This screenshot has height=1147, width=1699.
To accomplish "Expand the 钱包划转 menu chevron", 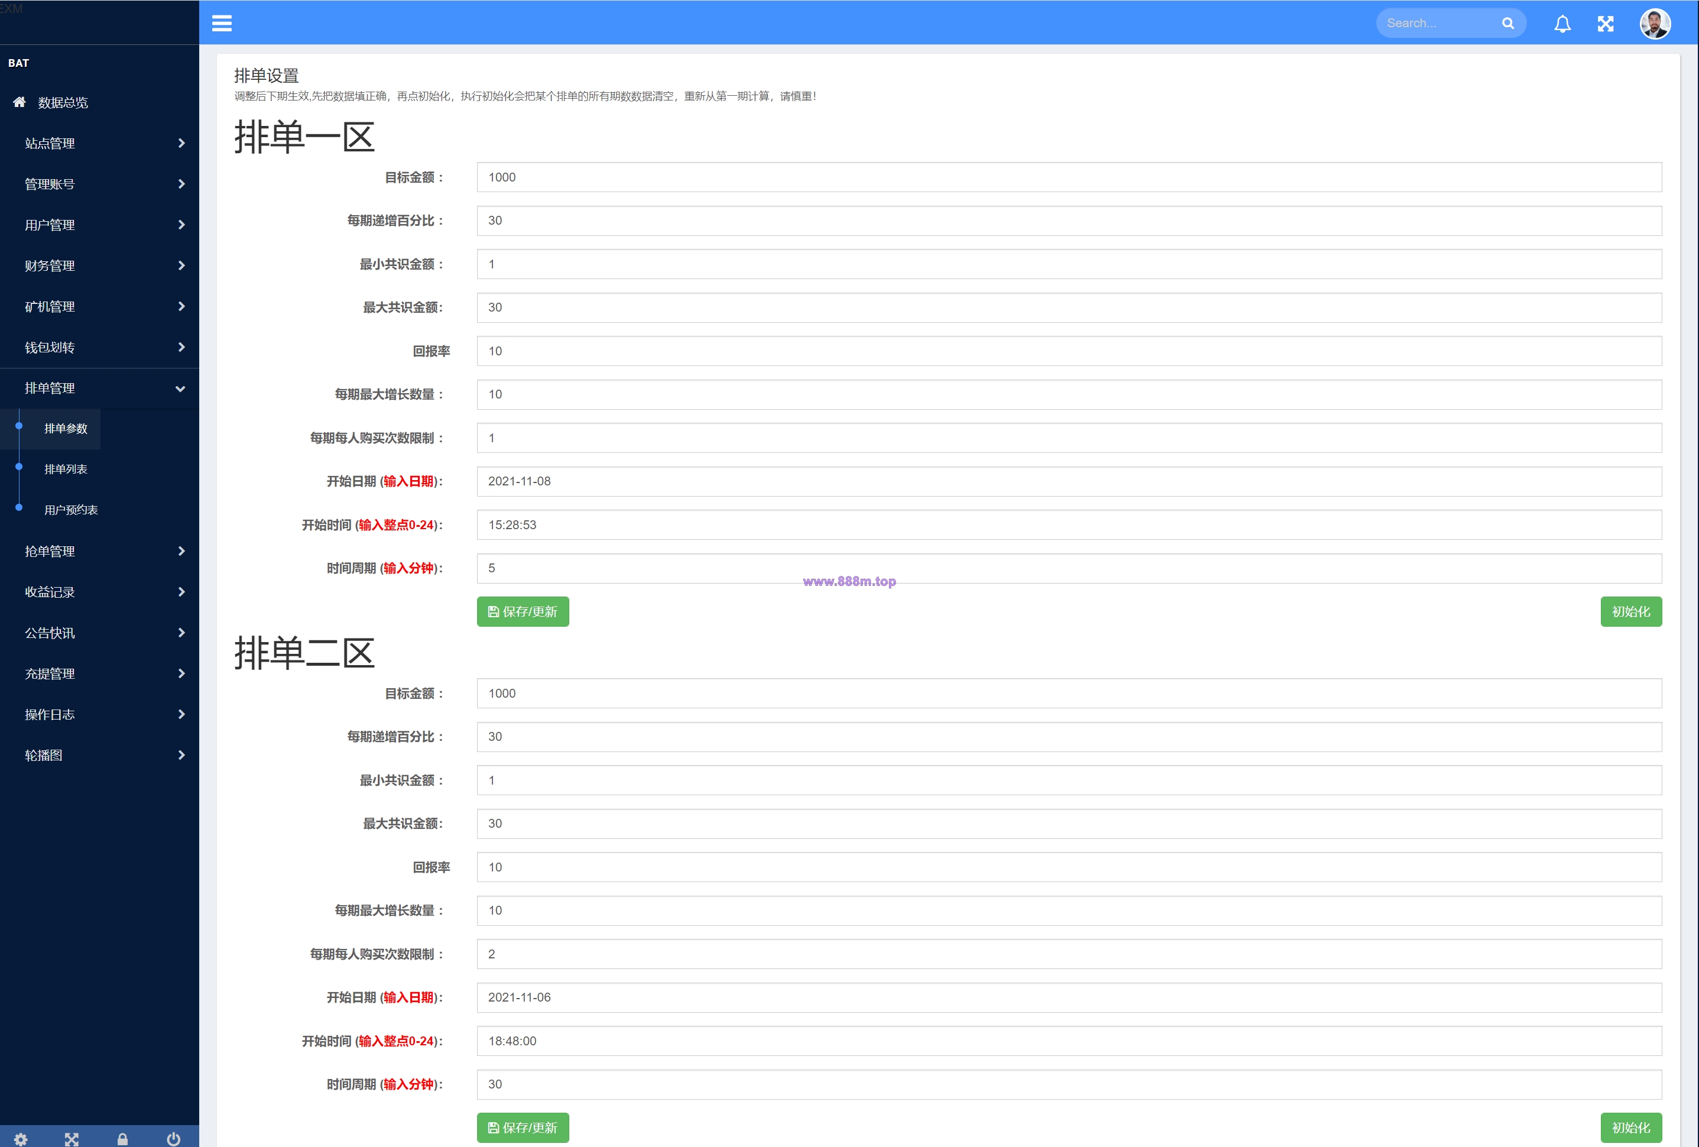I will click(181, 347).
